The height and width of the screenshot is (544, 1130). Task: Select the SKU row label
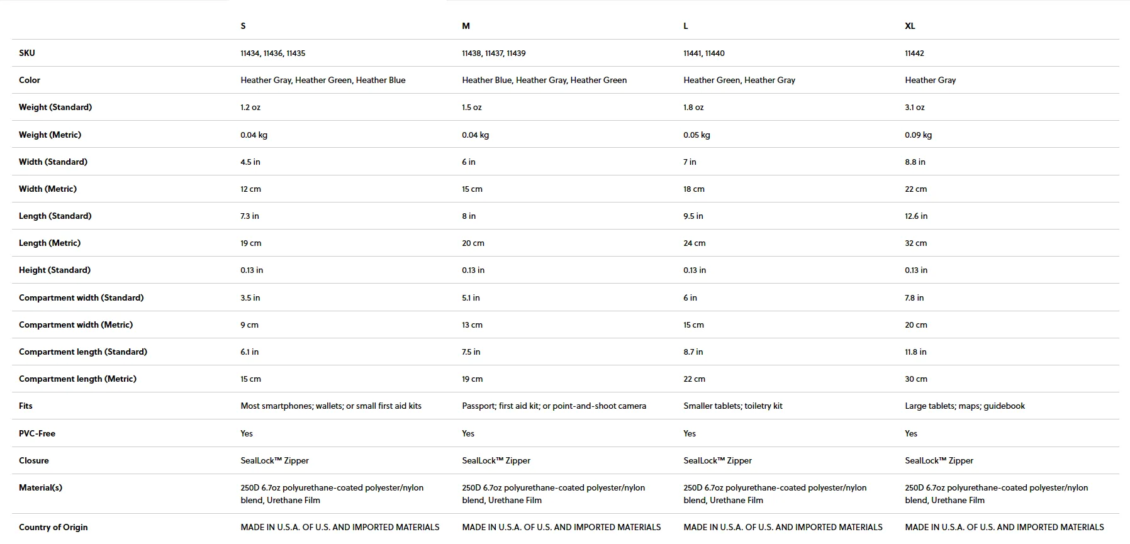tap(27, 53)
